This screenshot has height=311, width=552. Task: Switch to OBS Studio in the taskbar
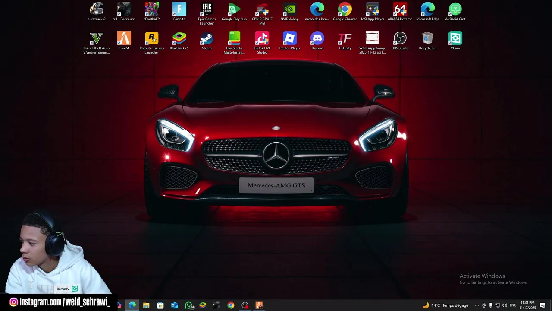click(245, 305)
